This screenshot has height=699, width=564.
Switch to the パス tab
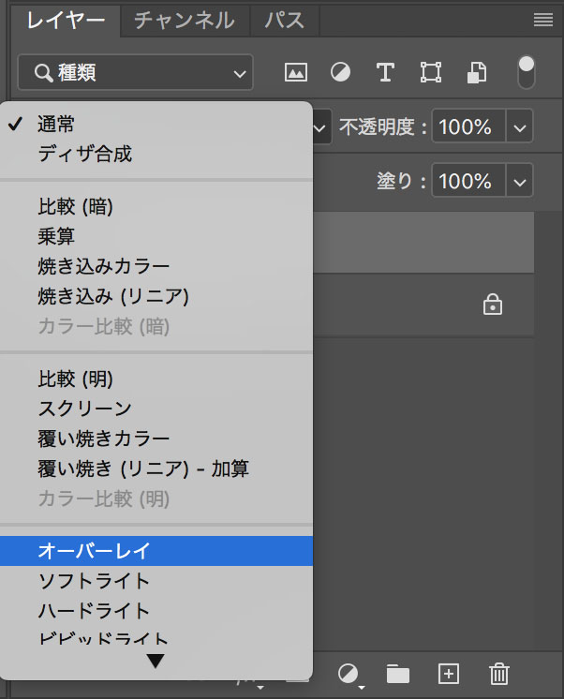[x=284, y=20]
